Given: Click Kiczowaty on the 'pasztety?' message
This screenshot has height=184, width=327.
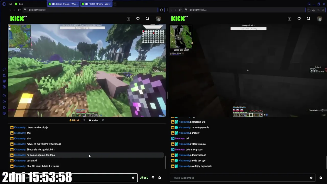Looking at the screenshot, I should pos(20,160).
